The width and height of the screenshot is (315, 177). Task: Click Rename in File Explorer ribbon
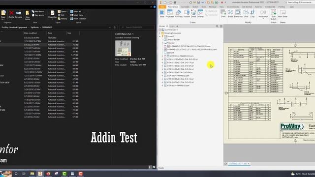pos(19,14)
